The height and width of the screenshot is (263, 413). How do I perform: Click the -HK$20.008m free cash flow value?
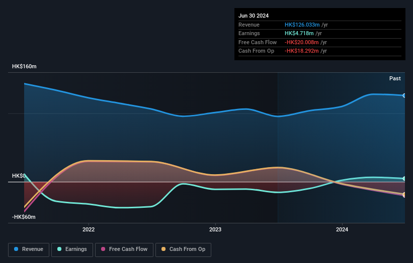[302, 42]
